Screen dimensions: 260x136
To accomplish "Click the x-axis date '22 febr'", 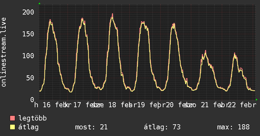I will pos(242,105).
